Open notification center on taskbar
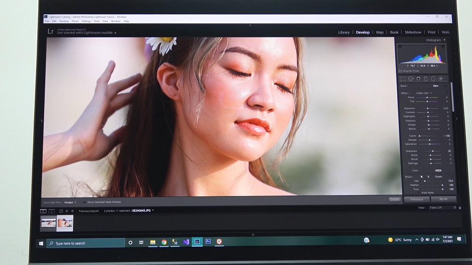Viewport: 472px width, 265px height. pos(459,239)
